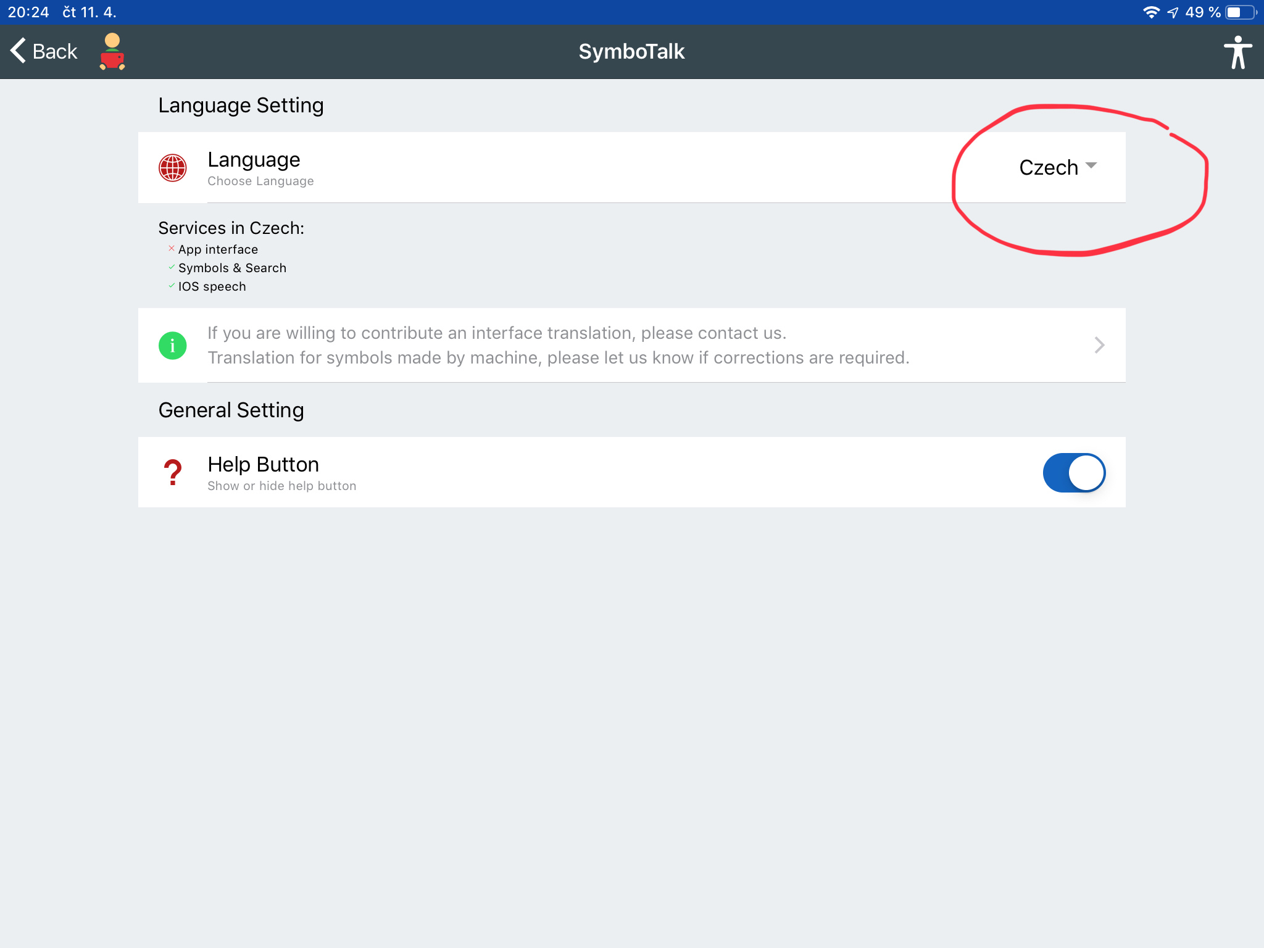This screenshot has width=1264, height=948.
Task: Tap the green info circle icon
Action: pyautogui.click(x=173, y=346)
